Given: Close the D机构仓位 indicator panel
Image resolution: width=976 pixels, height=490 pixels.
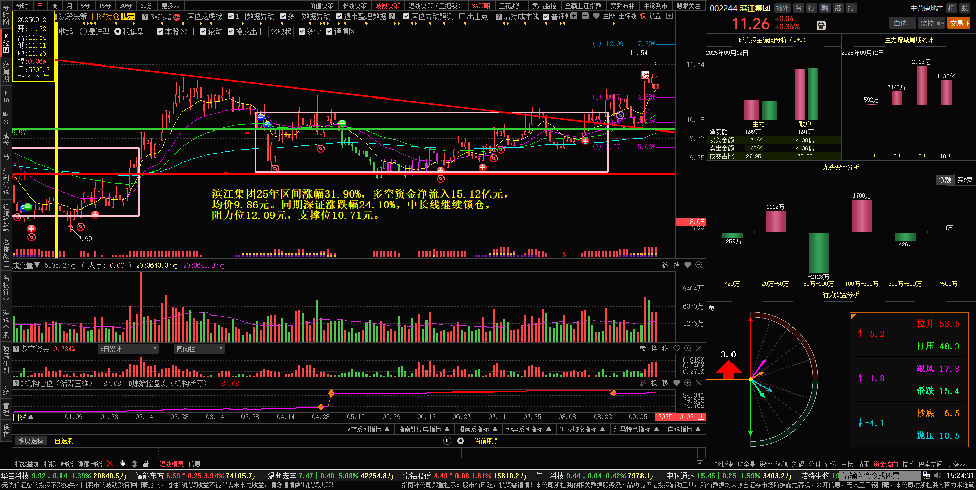Looking at the screenshot, I should [x=699, y=383].
